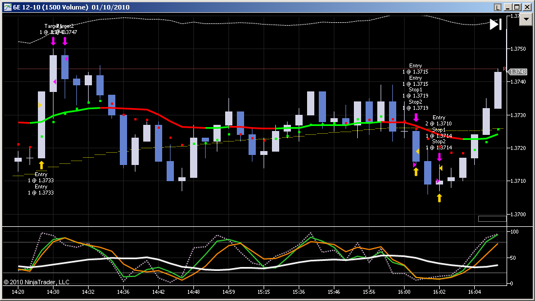This screenshot has height=301, width=535.
Task: Select the '1 @ 1.3747' target price label
Action: [65, 32]
